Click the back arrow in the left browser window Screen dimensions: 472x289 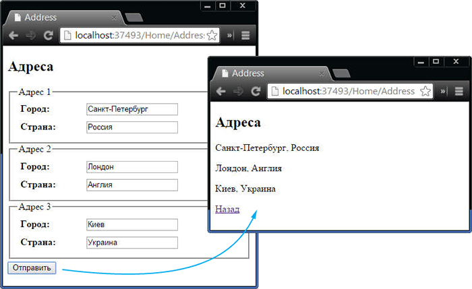(x=13, y=36)
